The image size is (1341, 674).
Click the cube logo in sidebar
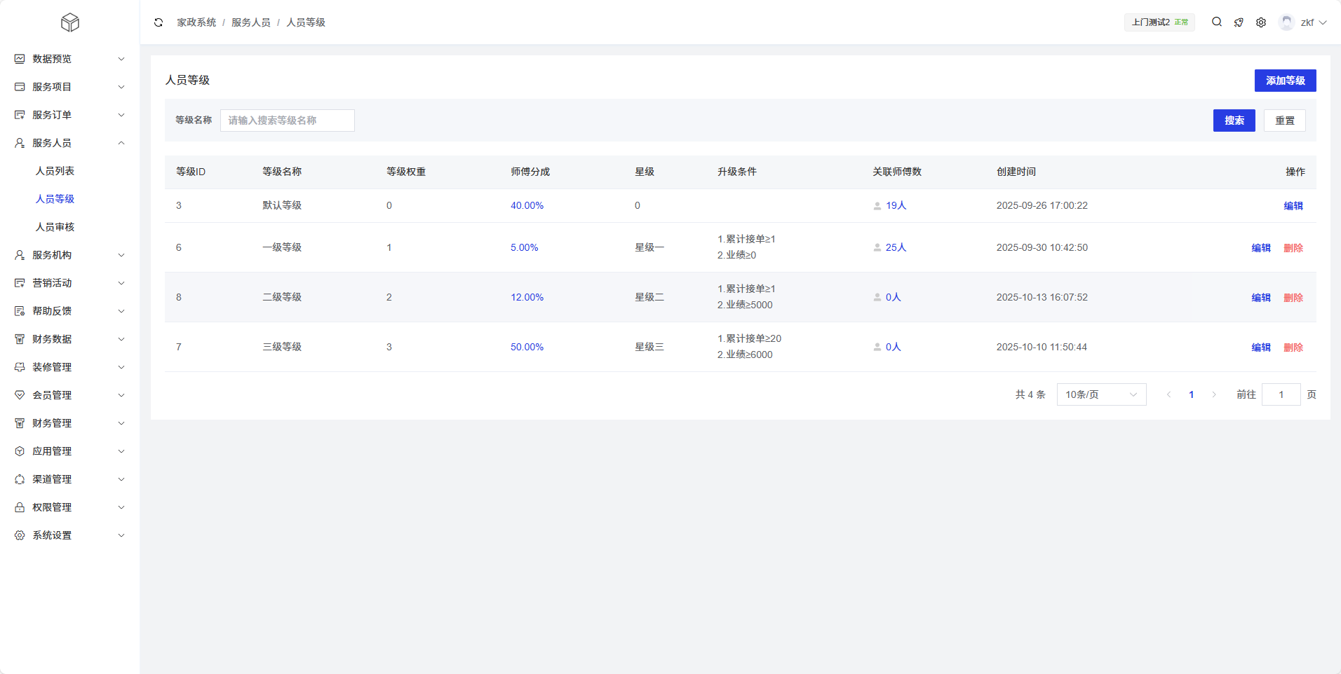click(70, 23)
